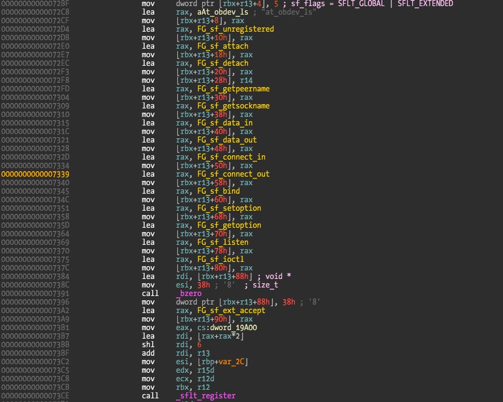Screen dimensions: 503x402
Task: Click the _bzero call target
Action: [189, 293]
